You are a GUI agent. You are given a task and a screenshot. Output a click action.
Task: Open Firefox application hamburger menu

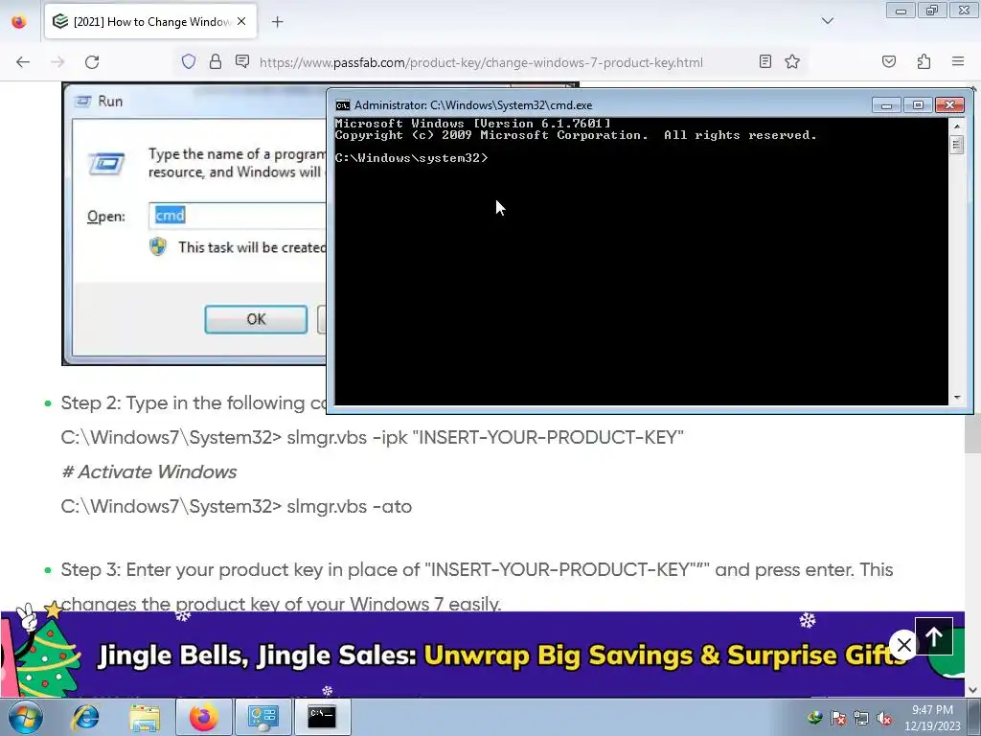[x=958, y=61]
